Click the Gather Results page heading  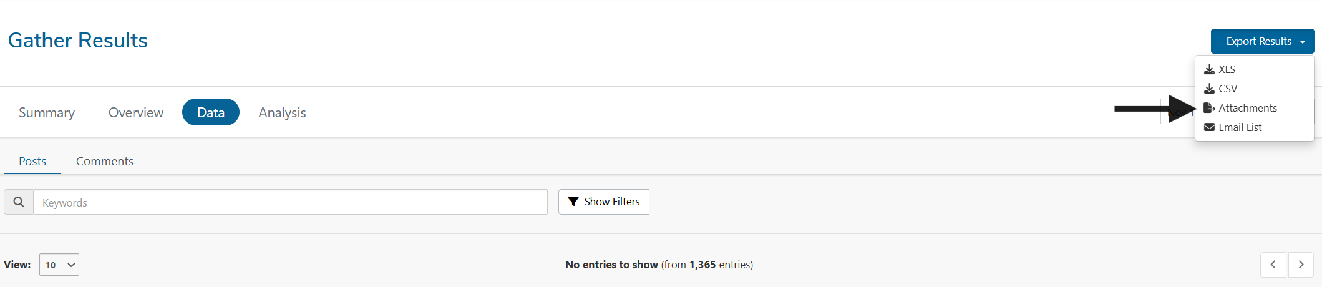coord(78,41)
